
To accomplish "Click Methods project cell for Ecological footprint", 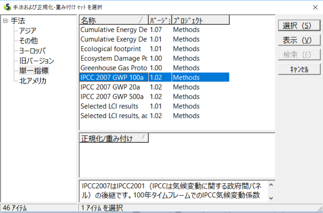I will [x=186, y=49].
